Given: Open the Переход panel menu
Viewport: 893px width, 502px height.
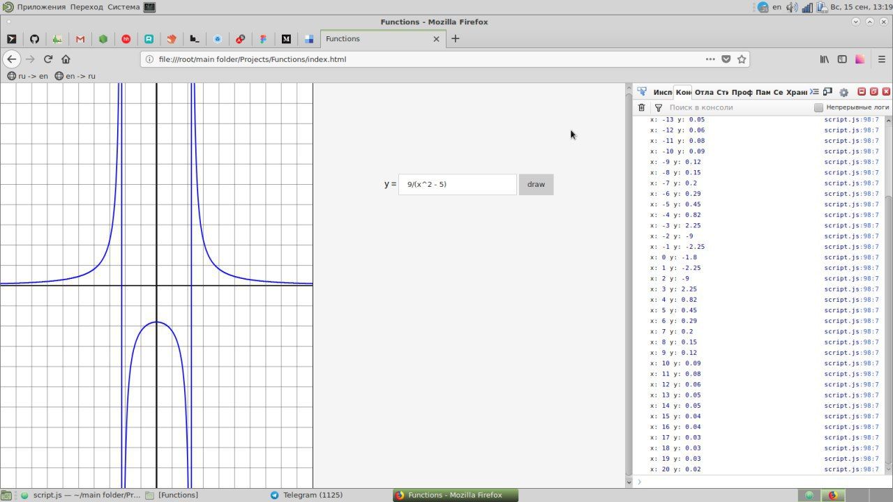Looking at the screenshot, I should pos(87,7).
